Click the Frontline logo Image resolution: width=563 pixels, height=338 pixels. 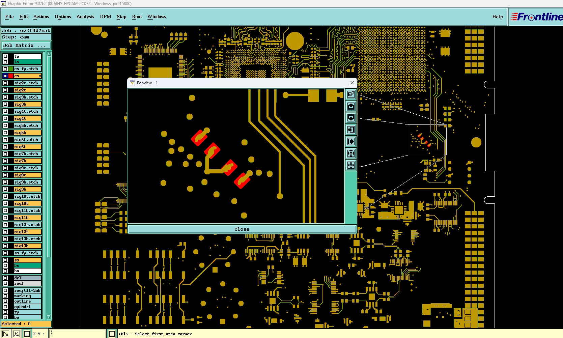coord(536,17)
